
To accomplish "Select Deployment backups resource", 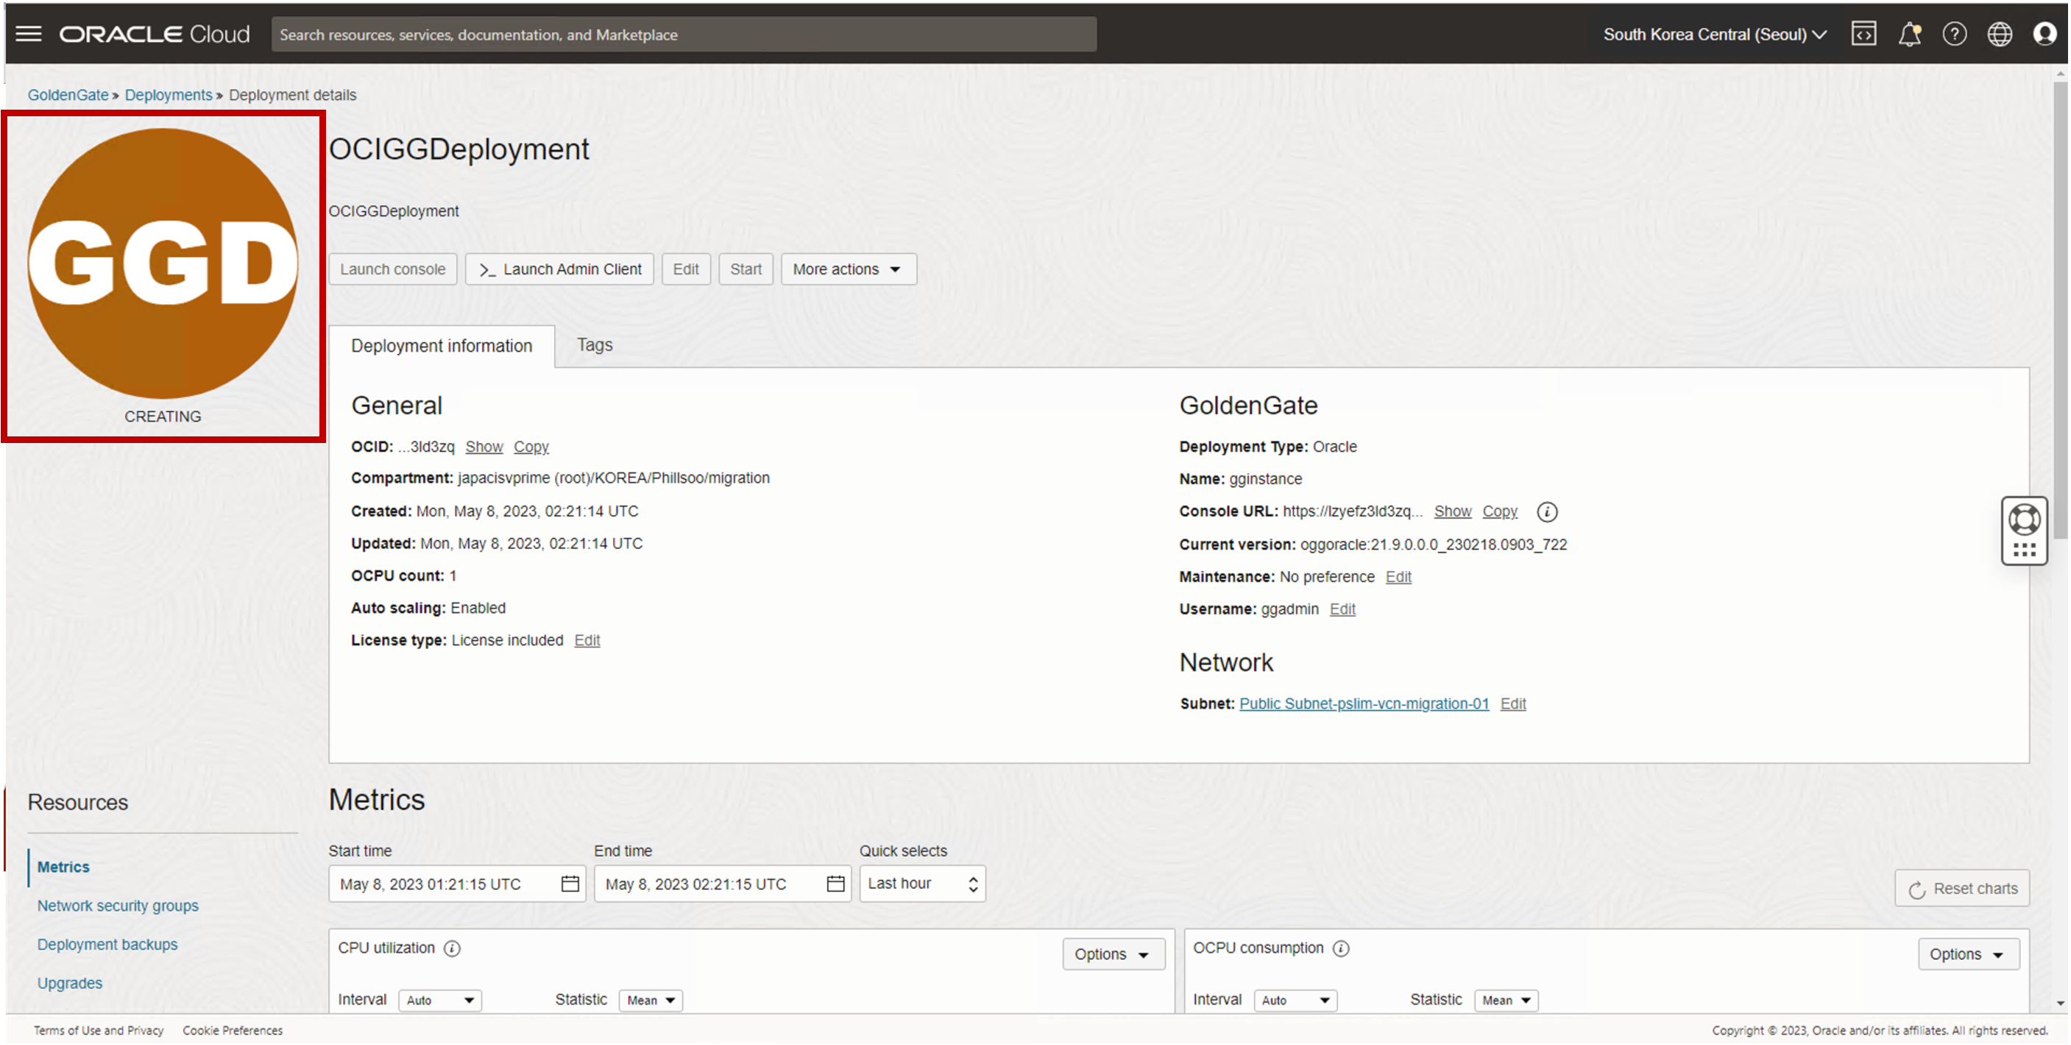I will pos(107,943).
